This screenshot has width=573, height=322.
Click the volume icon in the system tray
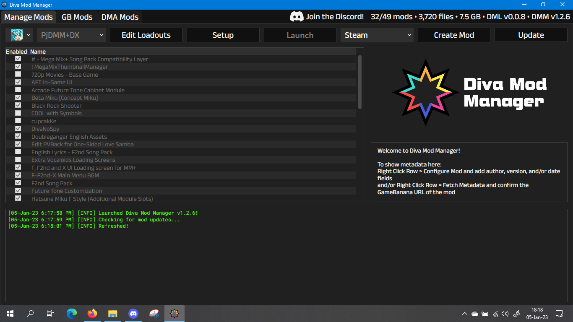tap(505, 313)
